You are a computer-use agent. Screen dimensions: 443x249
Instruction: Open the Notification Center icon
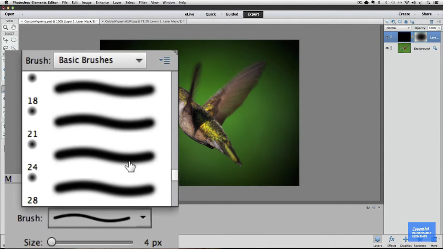pyautogui.click(x=436, y=3)
